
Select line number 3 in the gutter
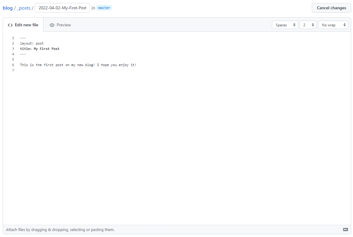(x=13, y=49)
